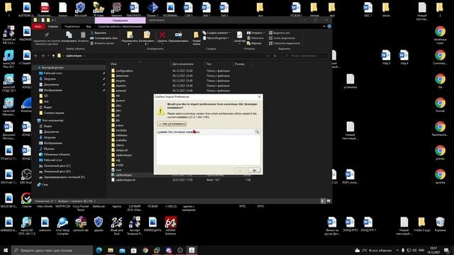Collapse the ribbon with the chevron

point(324,26)
